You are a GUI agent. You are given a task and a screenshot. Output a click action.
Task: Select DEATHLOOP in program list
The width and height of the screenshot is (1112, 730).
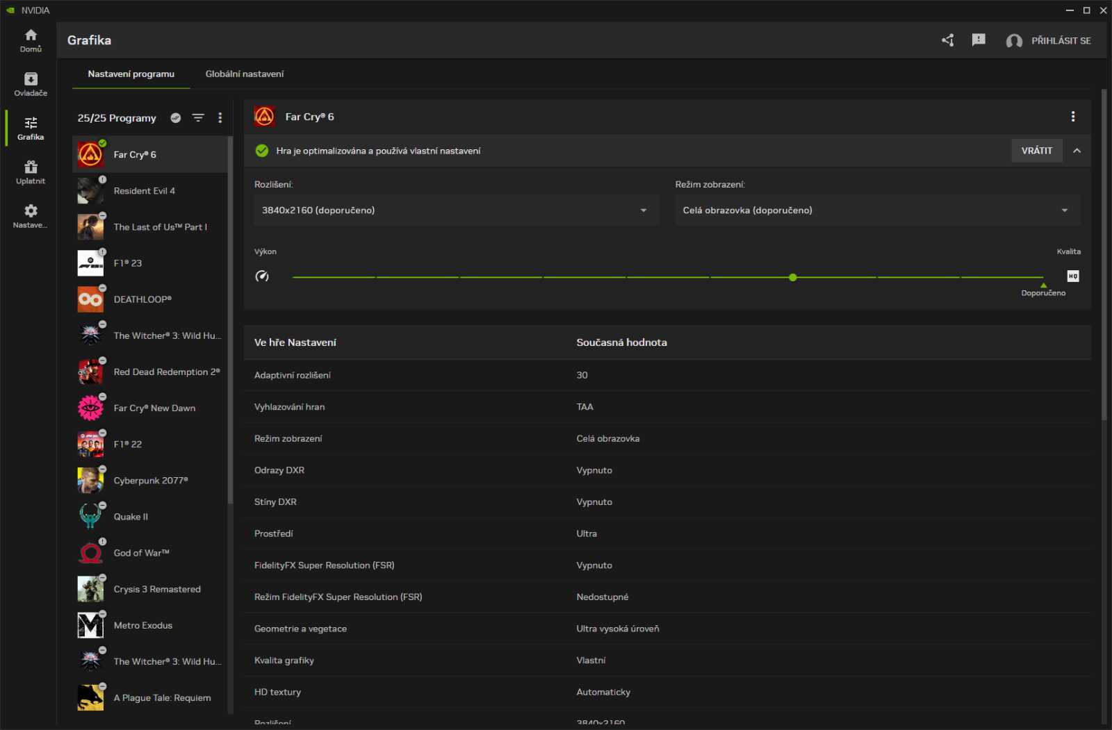tap(149, 299)
